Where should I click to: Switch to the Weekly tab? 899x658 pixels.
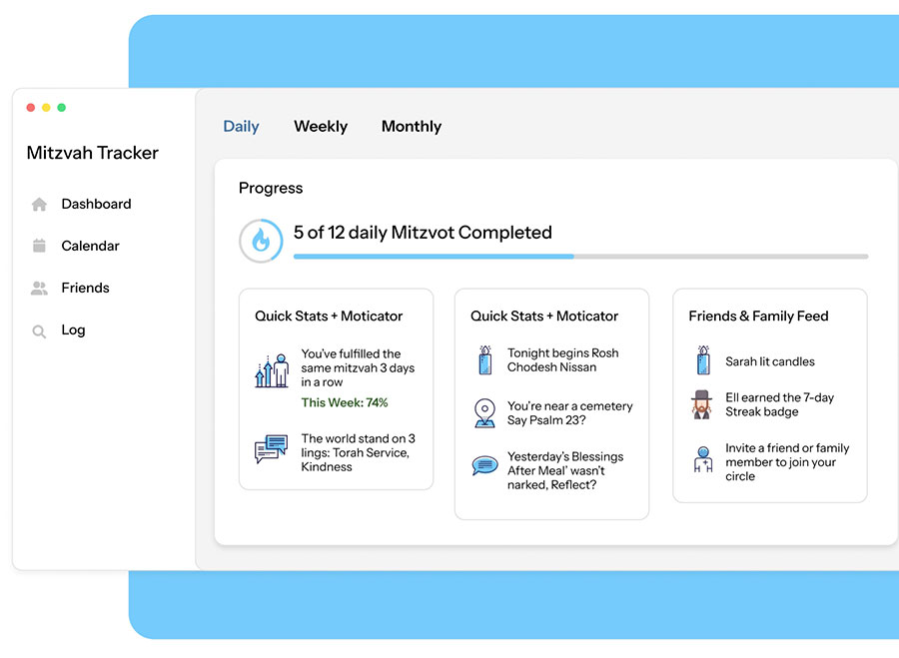[321, 127]
